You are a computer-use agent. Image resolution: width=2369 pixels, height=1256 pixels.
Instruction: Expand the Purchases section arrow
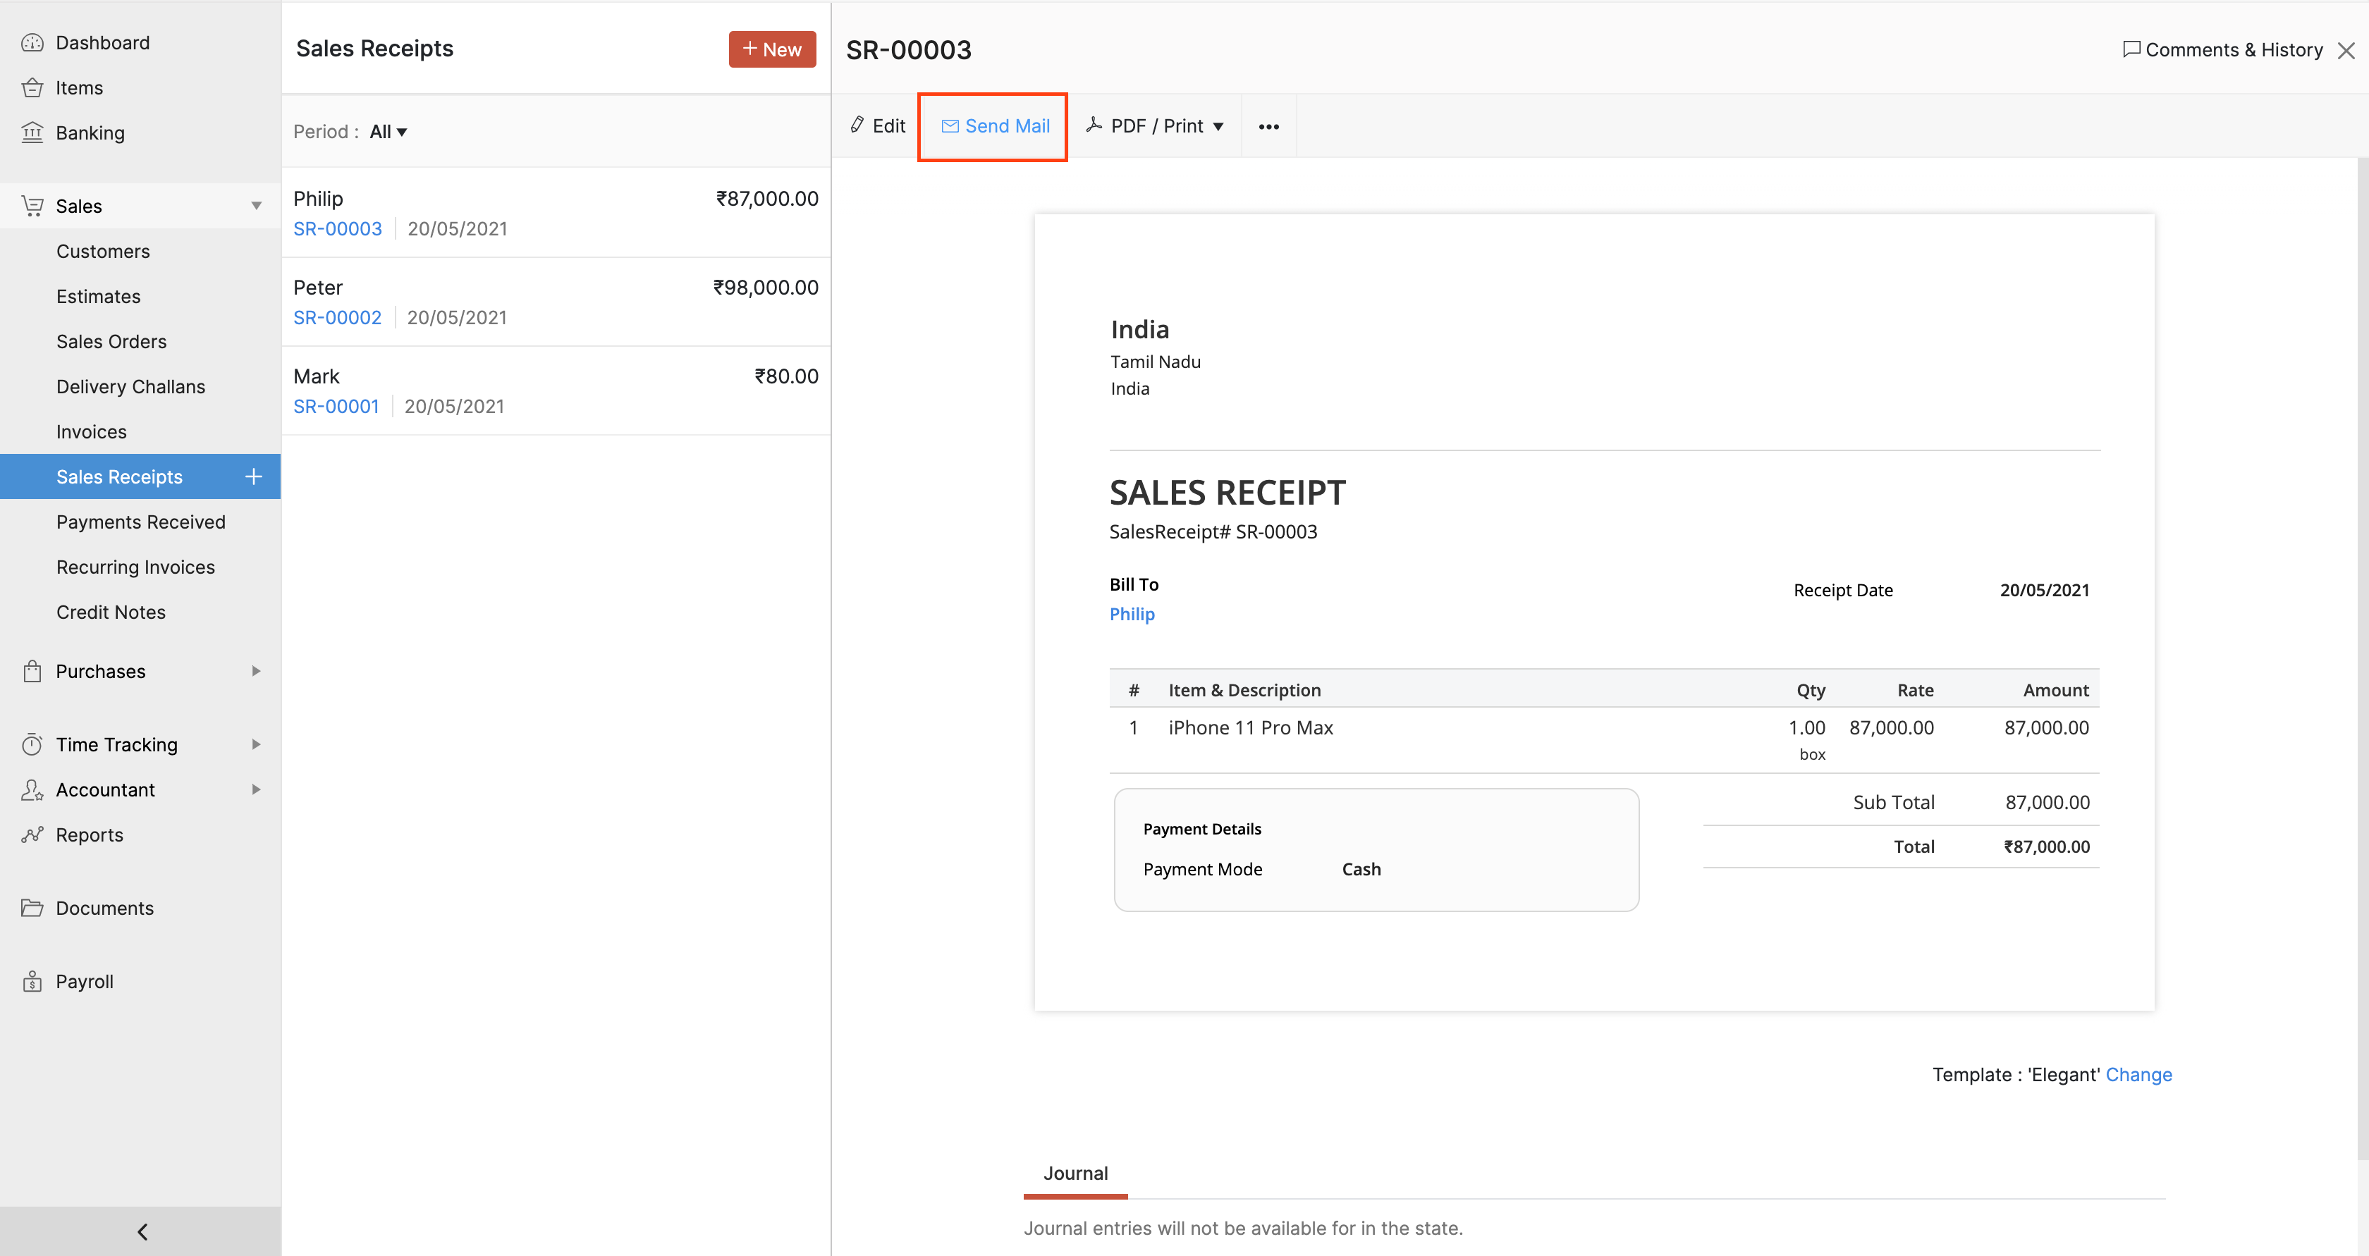click(x=257, y=671)
